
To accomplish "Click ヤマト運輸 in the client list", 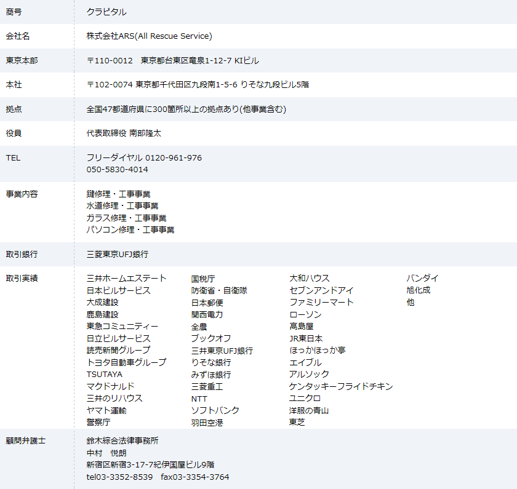I will (x=106, y=411).
